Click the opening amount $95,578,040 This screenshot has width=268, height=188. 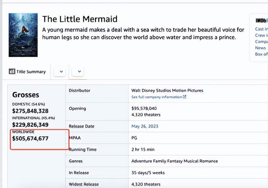[x=144, y=108]
